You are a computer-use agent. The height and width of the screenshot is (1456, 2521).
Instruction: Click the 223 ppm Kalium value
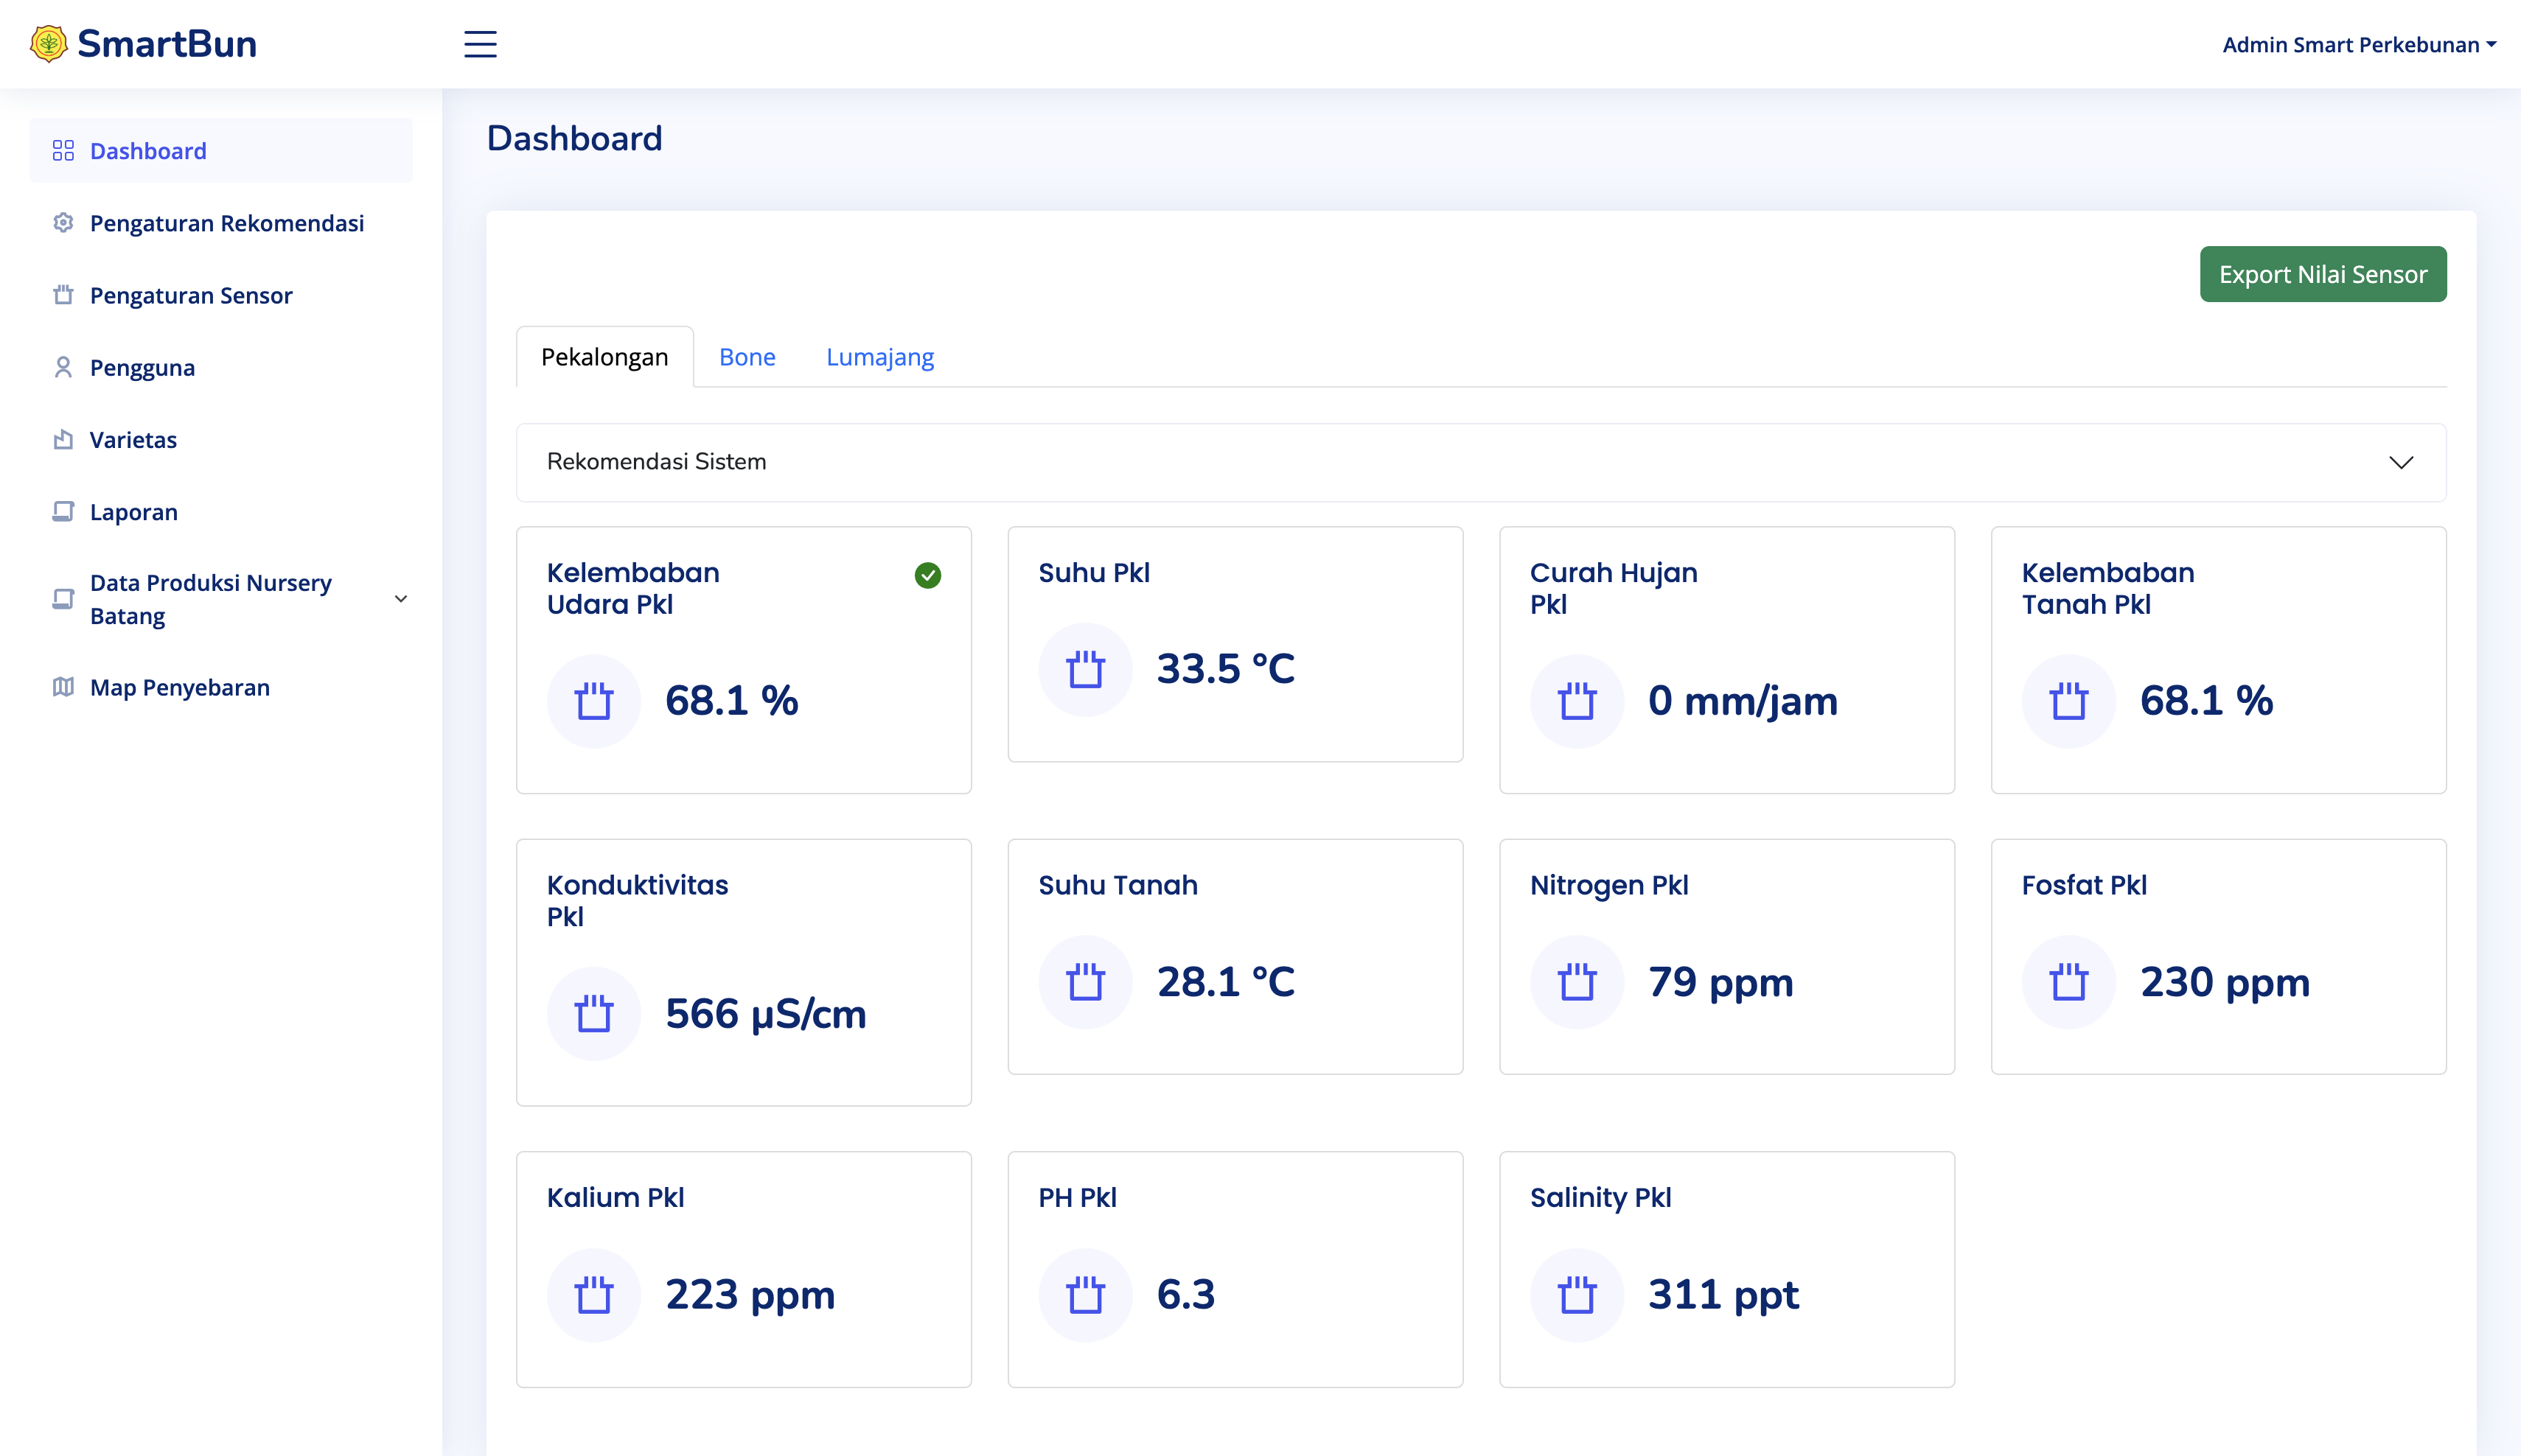750,1296
